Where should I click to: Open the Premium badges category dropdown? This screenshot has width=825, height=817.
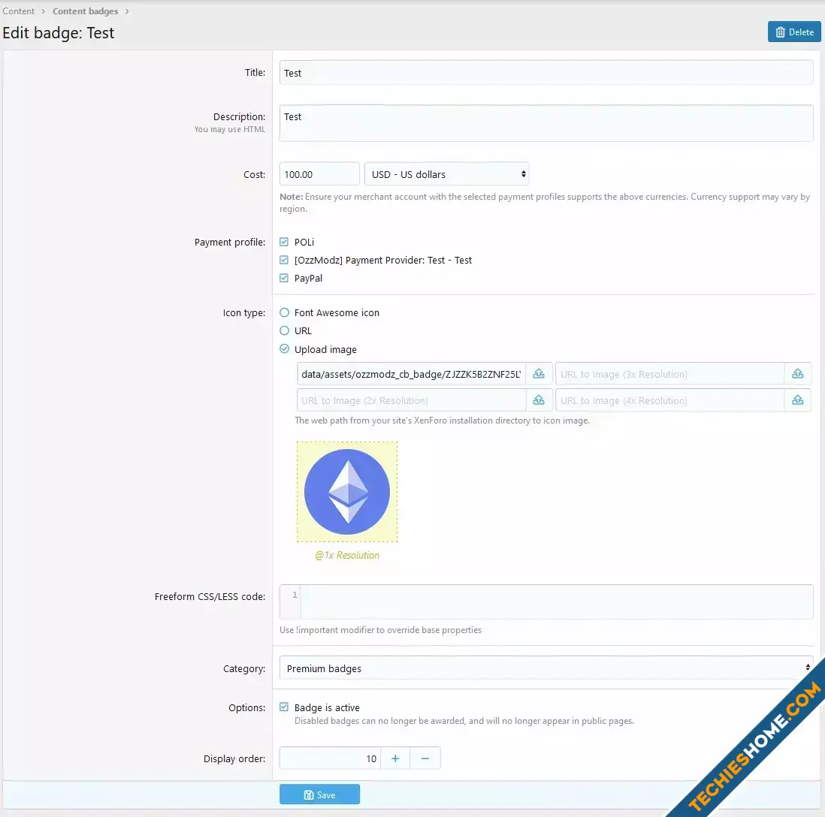[x=545, y=668]
